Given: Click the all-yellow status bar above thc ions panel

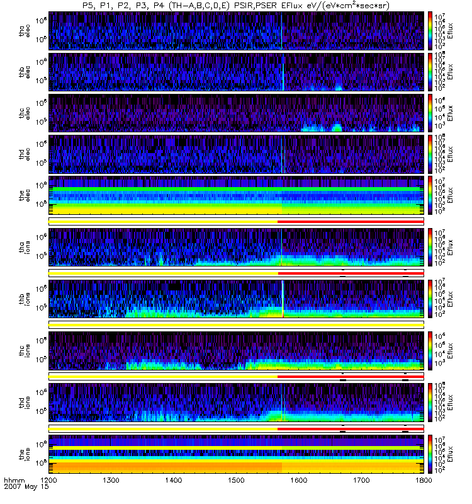Looking at the screenshot, I should click(x=237, y=325).
